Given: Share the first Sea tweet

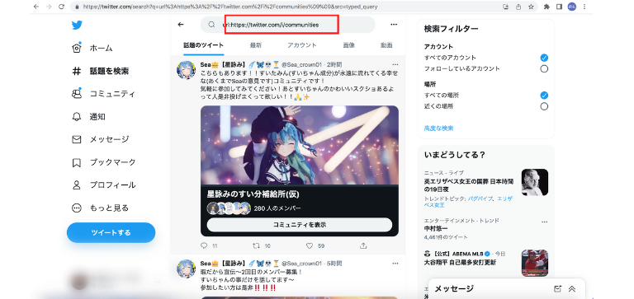Looking at the screenshot, I should click(x=363, y=245).
